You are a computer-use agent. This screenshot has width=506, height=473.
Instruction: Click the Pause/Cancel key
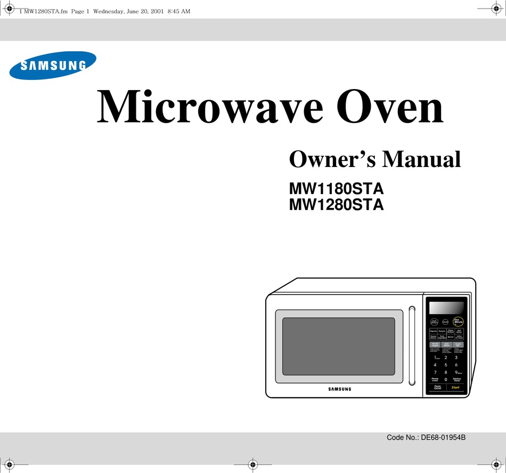tap(438, 387)
